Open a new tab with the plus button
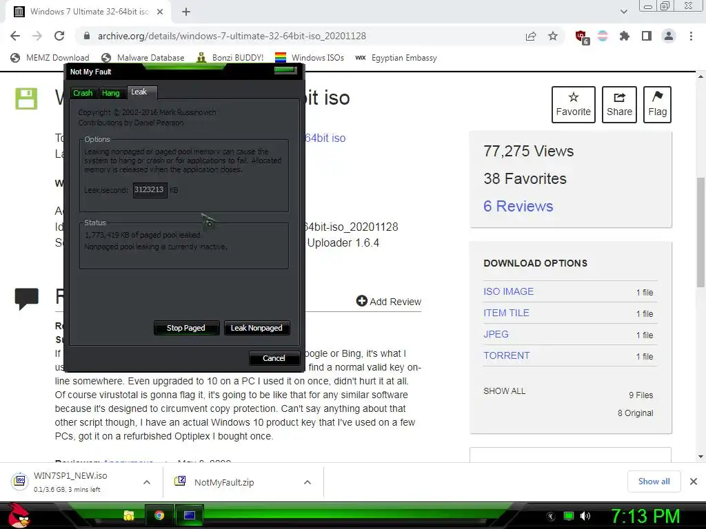The image size is (706, 529). click(x=186, y=12)
